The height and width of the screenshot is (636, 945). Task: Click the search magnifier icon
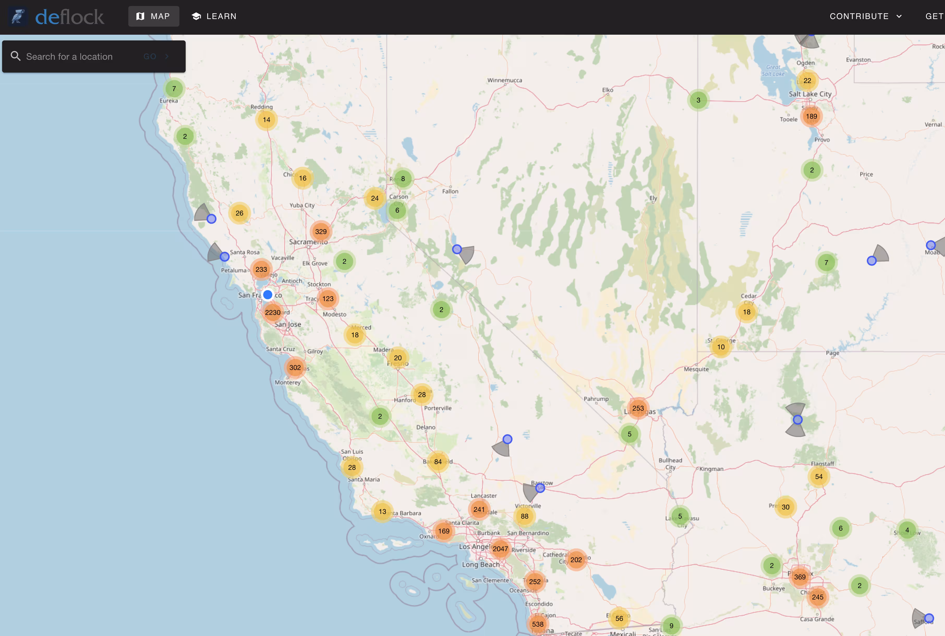tap(15, 56)
